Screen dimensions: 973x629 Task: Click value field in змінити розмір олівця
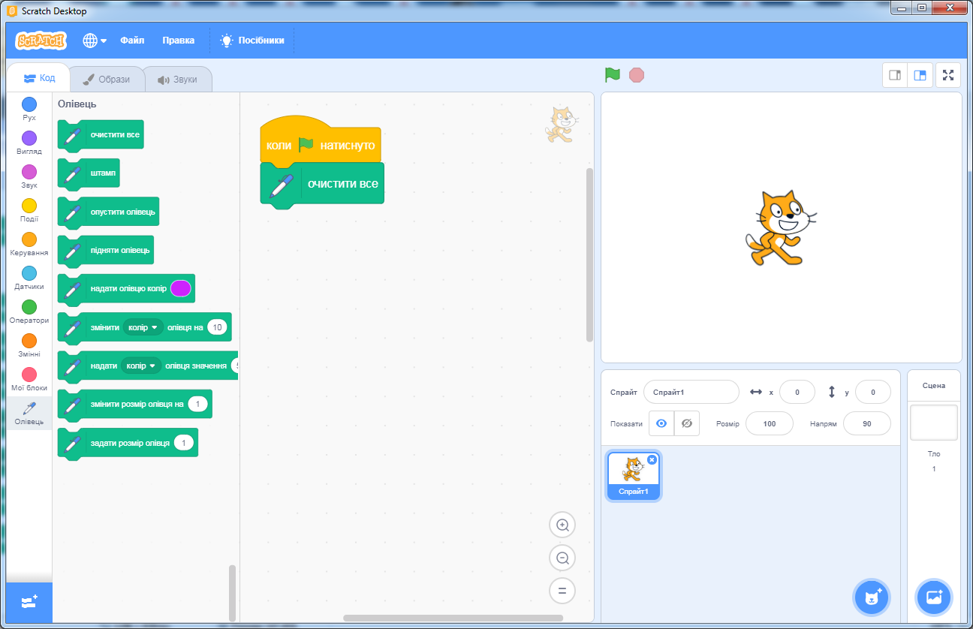pyautogui.click(x=198, y=404)
